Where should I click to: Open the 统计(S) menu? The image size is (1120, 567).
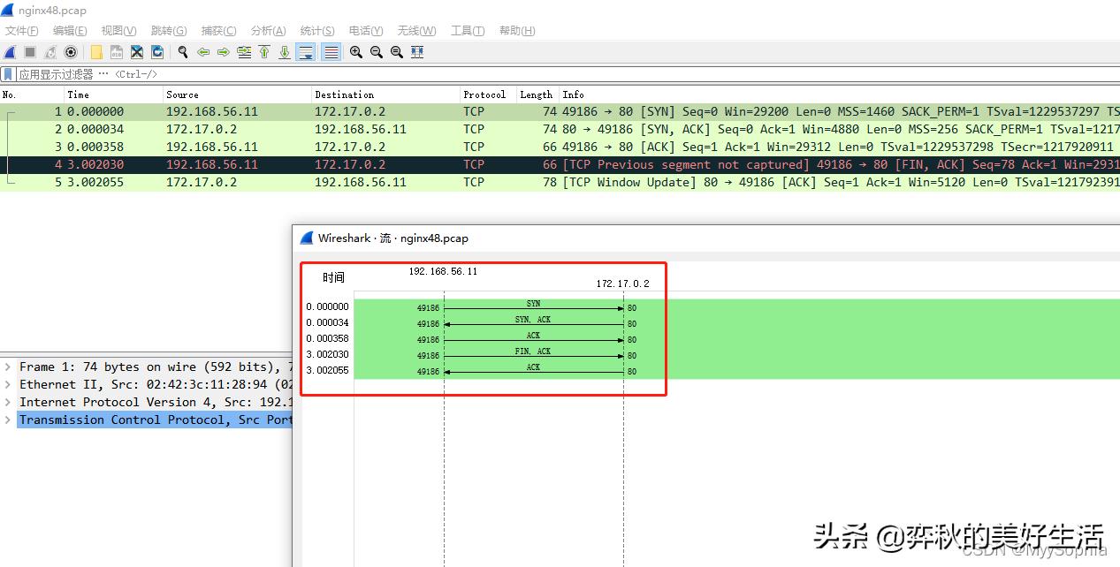317,30
